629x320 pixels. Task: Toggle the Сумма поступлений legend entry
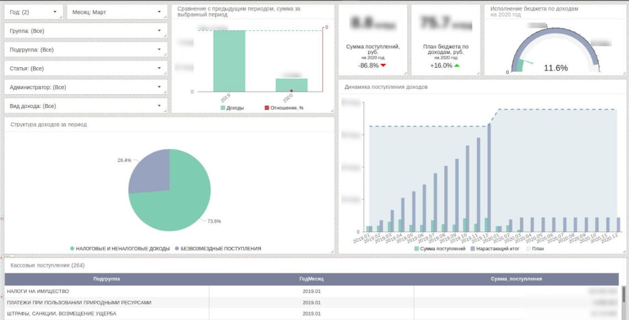click(x=440, y=249)
